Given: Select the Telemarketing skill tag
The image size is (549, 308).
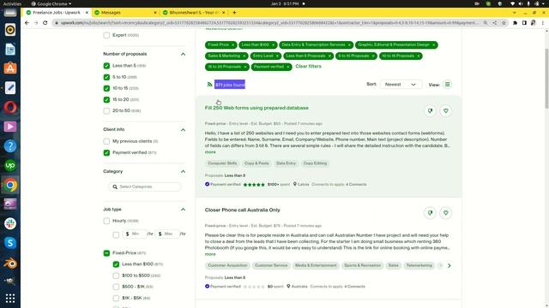Looking at the screenshot, I should pos(419,266).
